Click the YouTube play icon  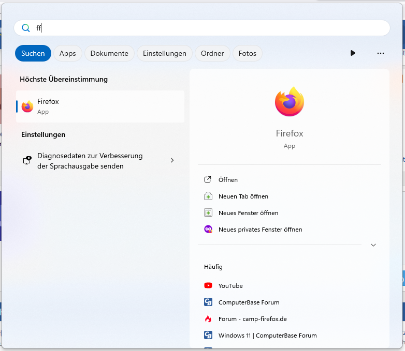(x=208, y=285)
